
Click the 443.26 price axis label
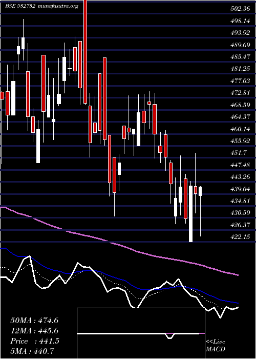coord(240,176)
